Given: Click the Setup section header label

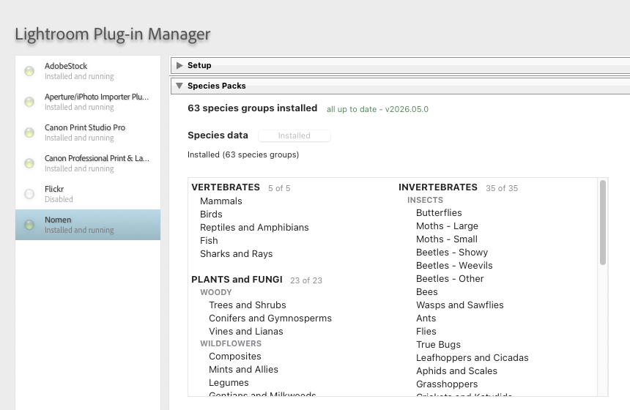Looking at the screenshot, I should (199, 65).
